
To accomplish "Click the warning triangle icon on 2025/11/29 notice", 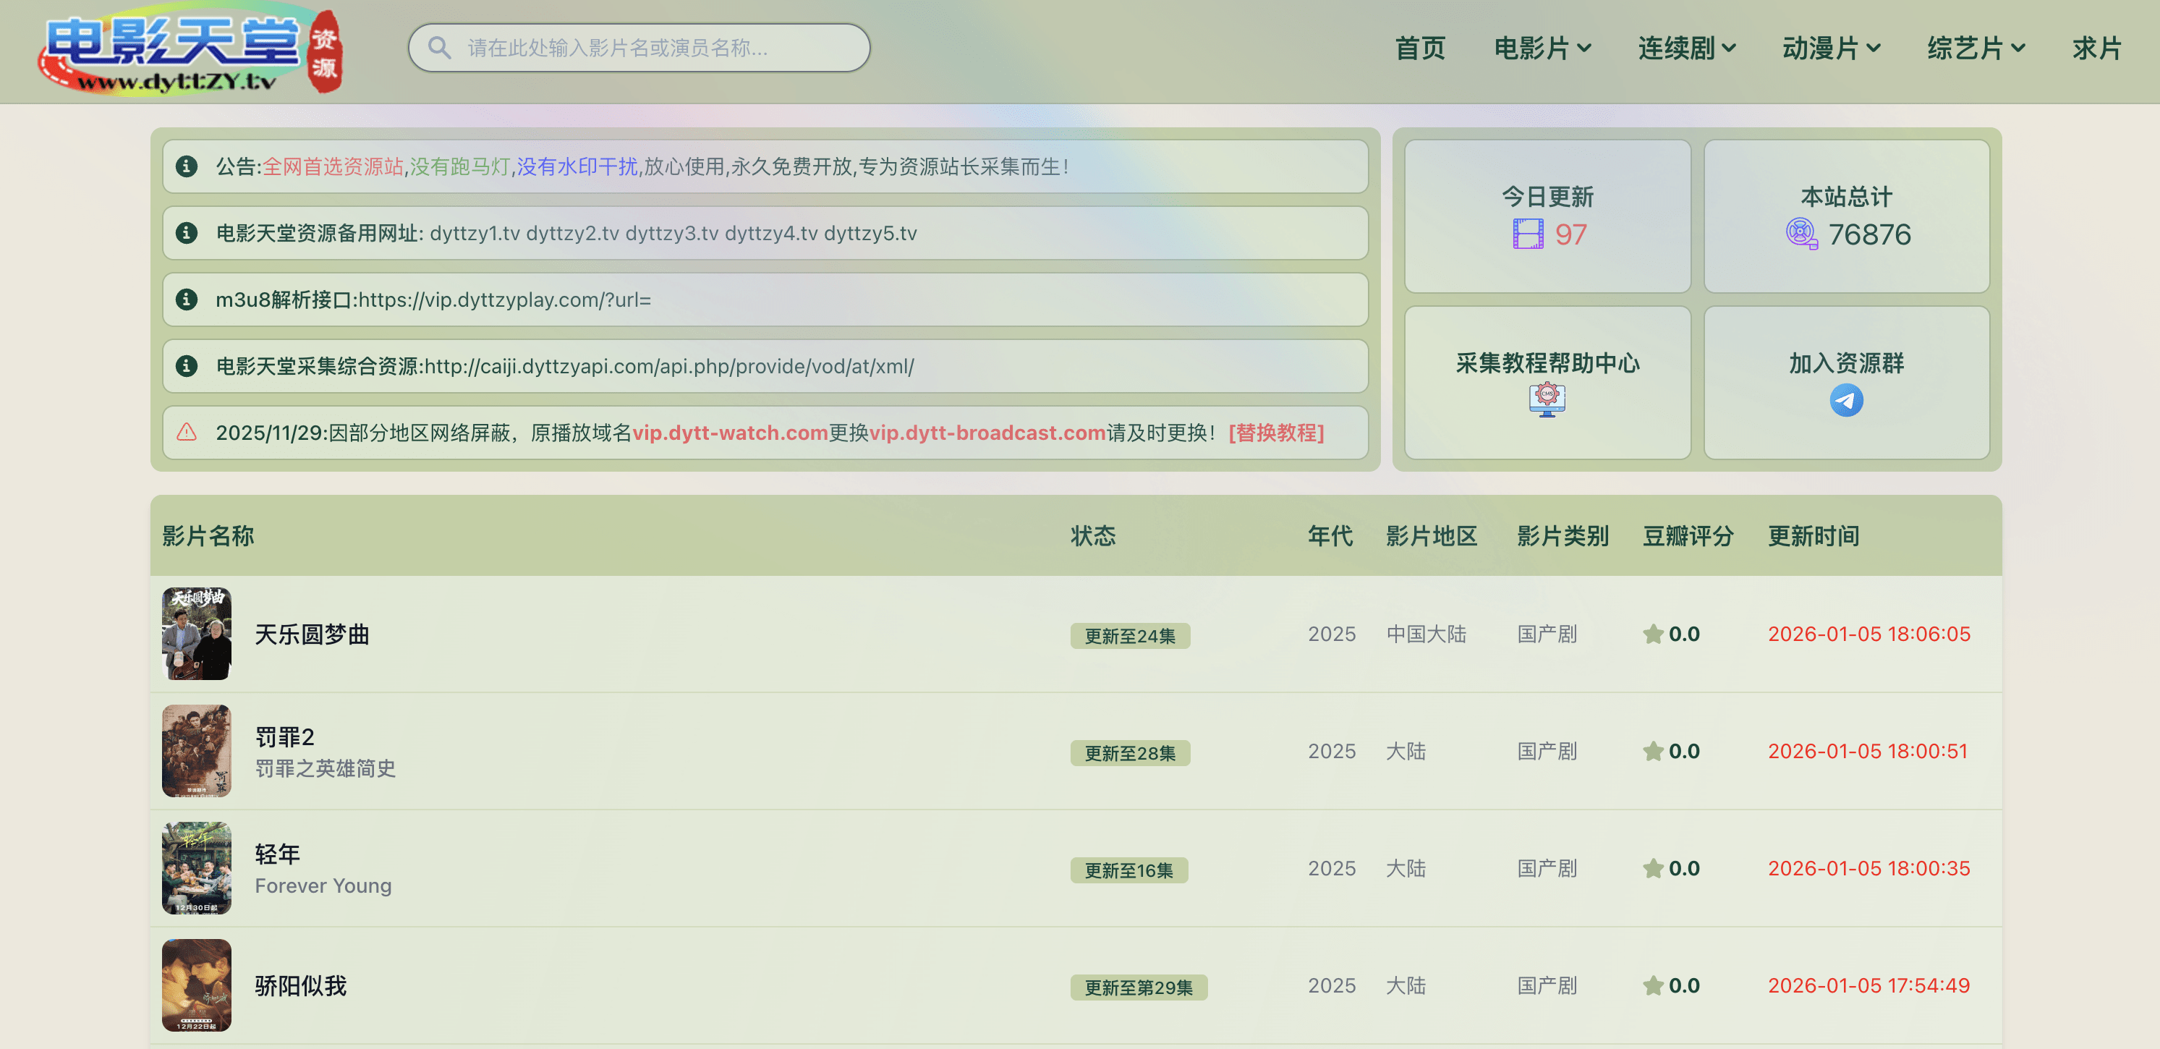I will 186,433.
